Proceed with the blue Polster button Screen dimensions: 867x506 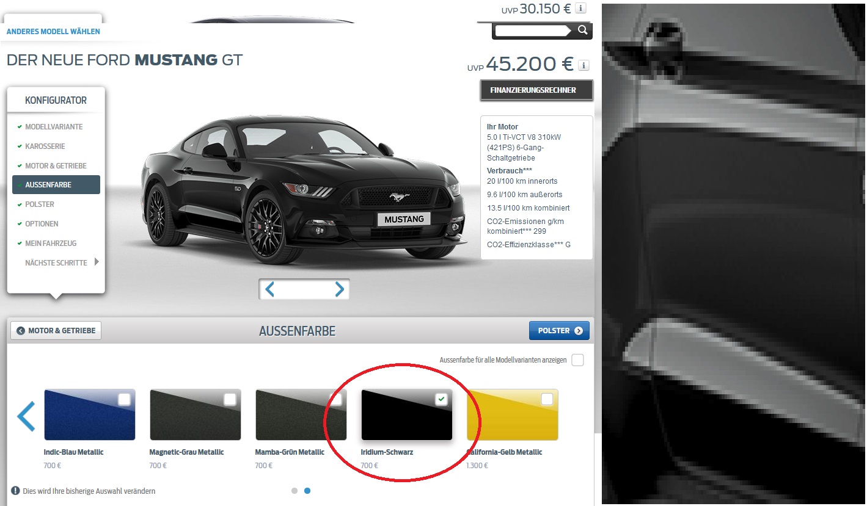559,330
